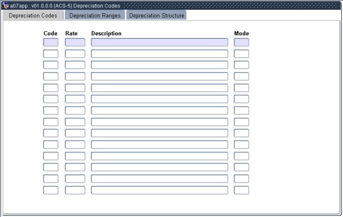Click the first row Rate field
Image resolution: width=343 pixels, height=217 pixels.
[x=75, y=42]
